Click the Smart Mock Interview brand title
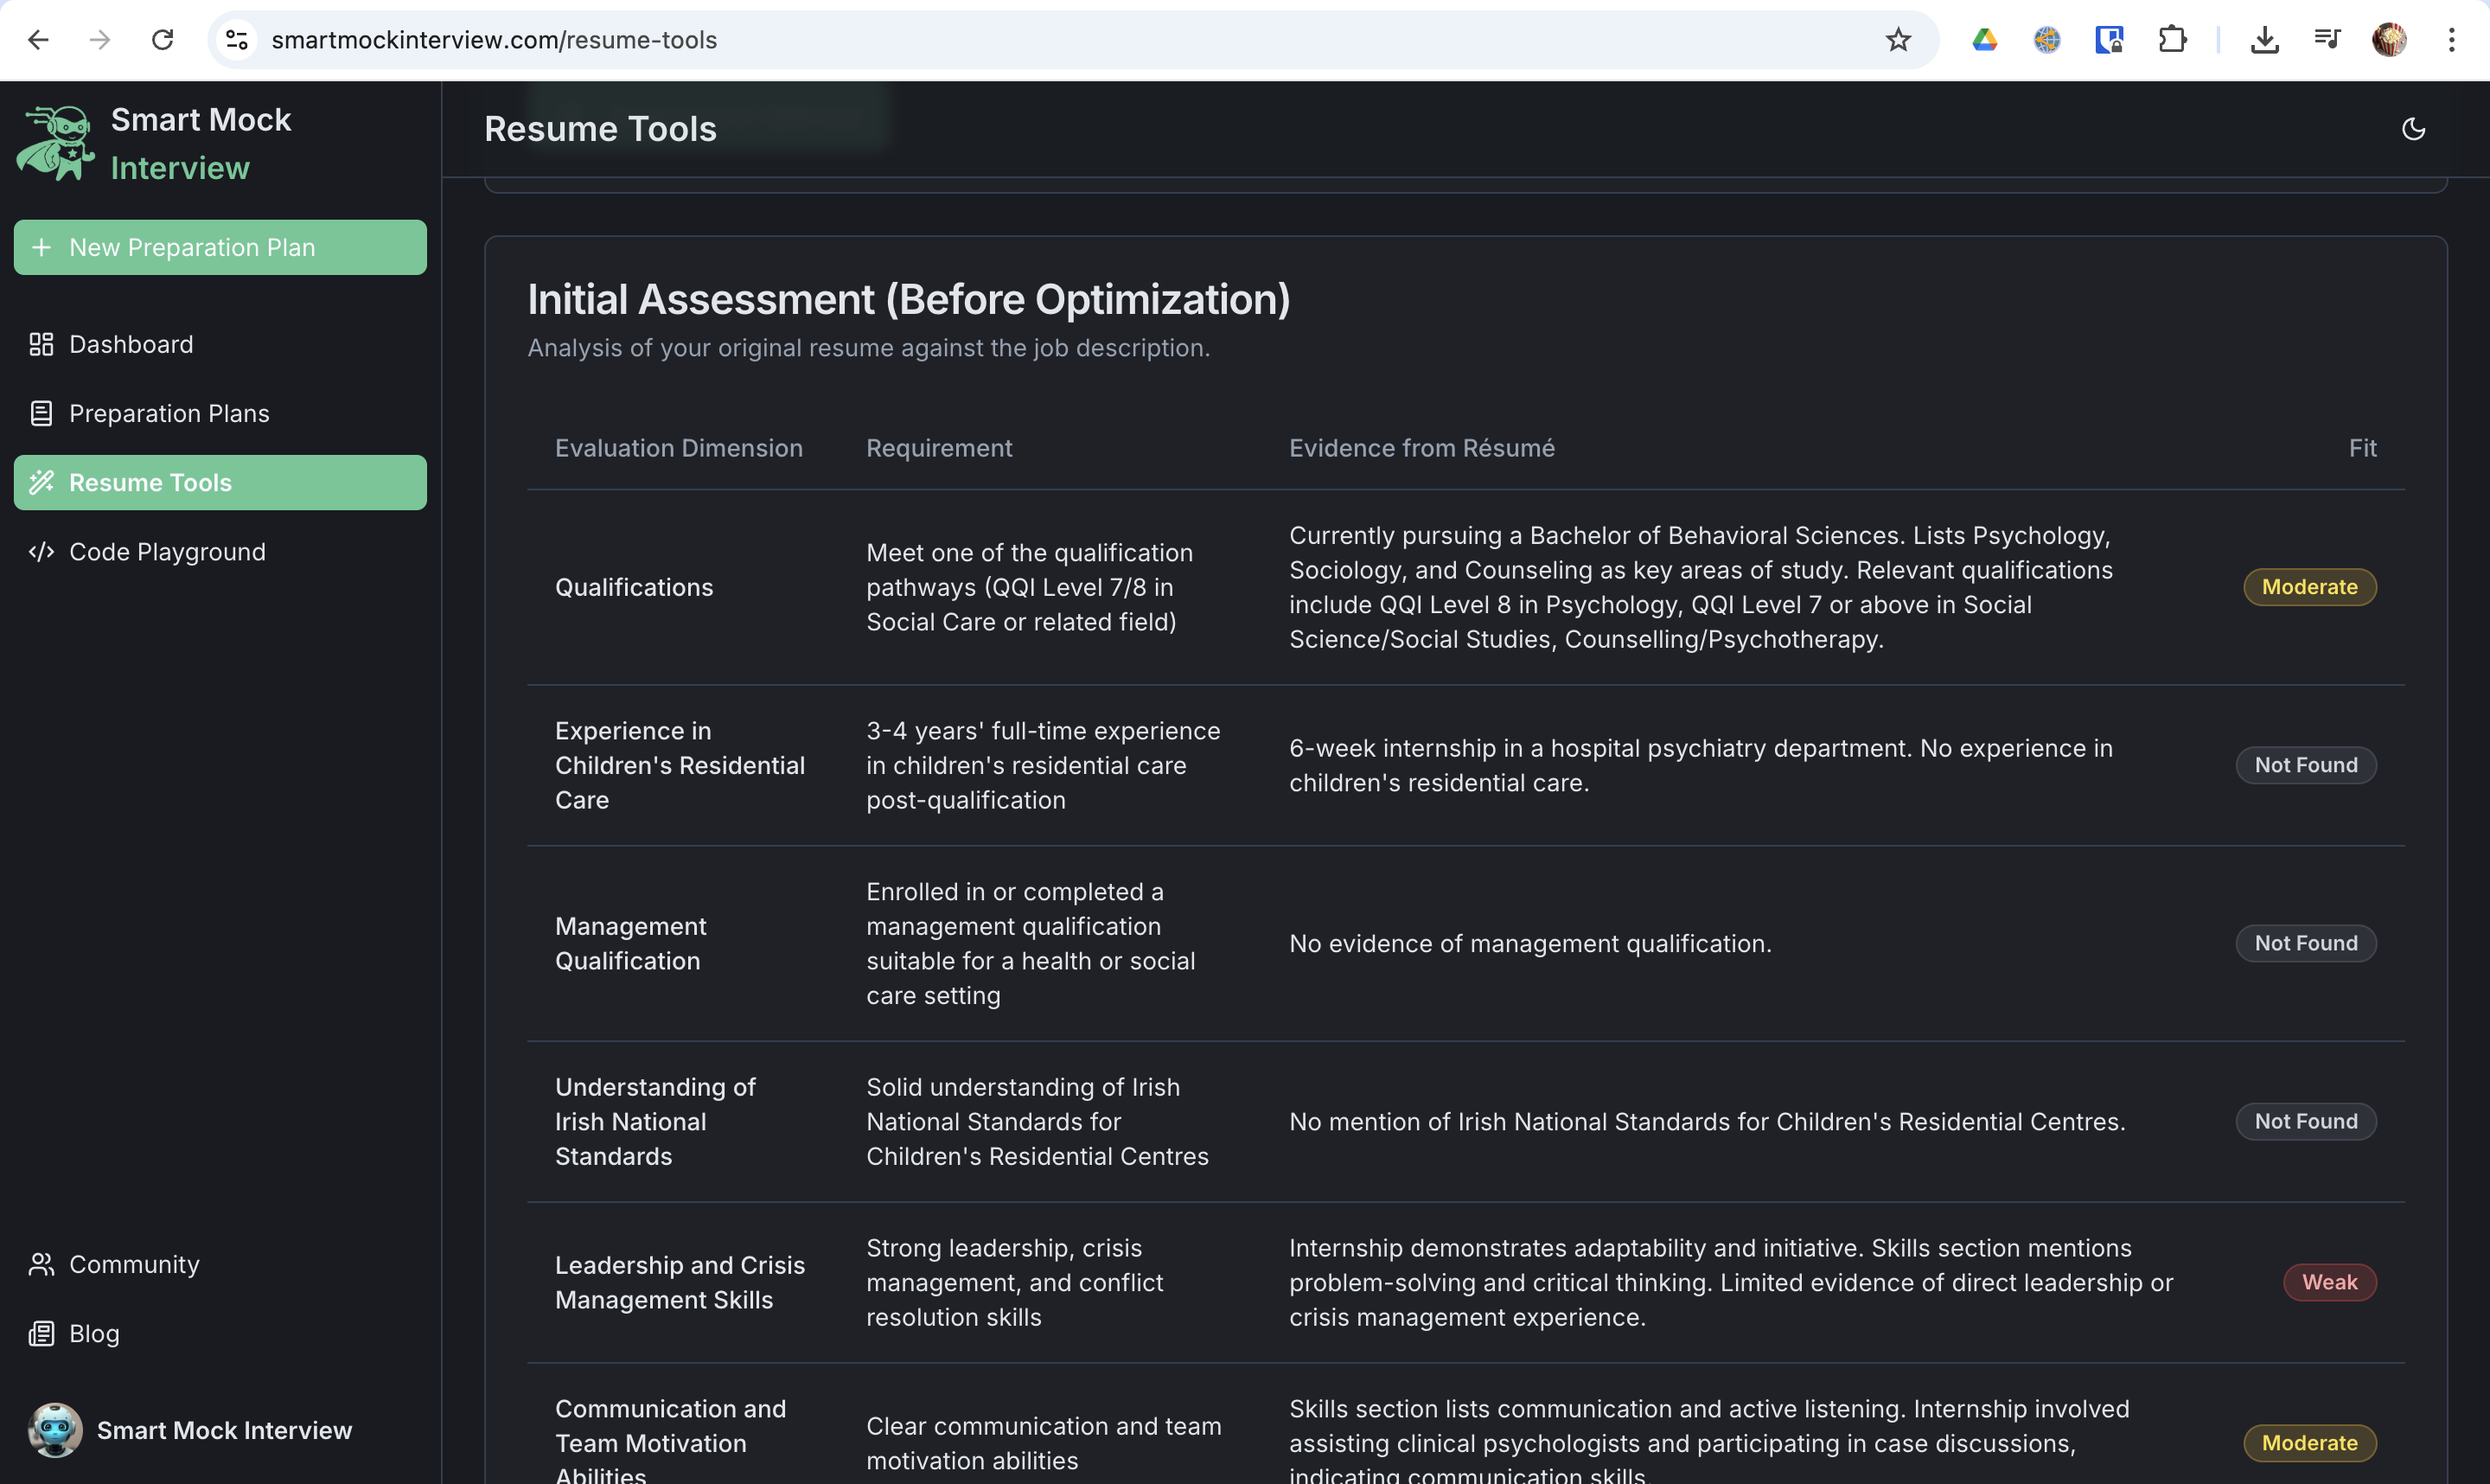The height and width of the screenshot is (1484, 2490). (201, 144)
